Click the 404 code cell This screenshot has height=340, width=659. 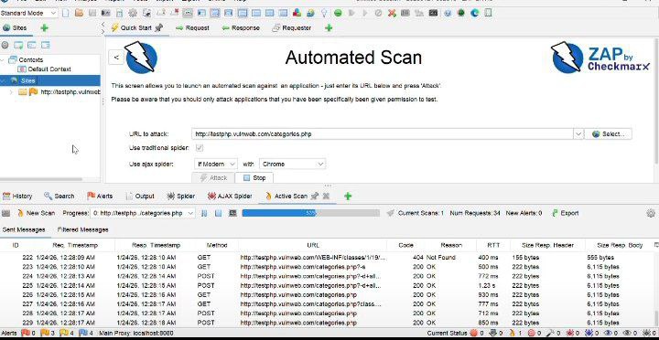tap(417, 258)
